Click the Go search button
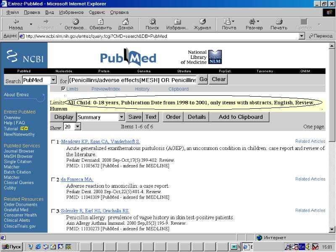 coord(203,79)
